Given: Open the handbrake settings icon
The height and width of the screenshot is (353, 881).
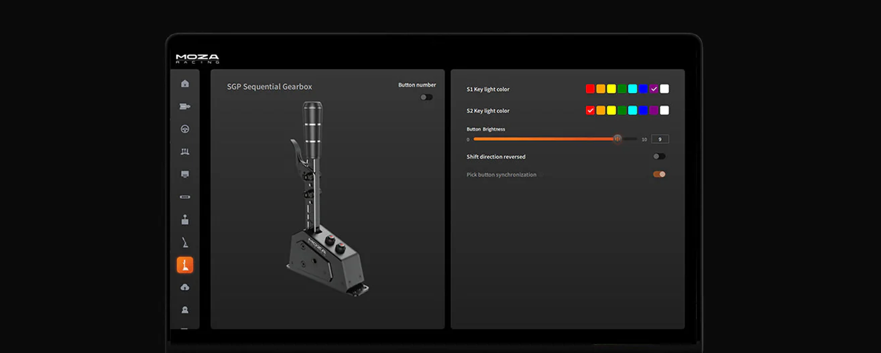Looking at the screenshot, I should pos(185,242).
